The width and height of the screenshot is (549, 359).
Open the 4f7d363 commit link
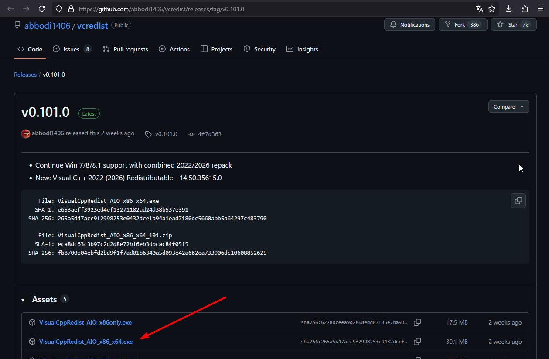point(209,134)
